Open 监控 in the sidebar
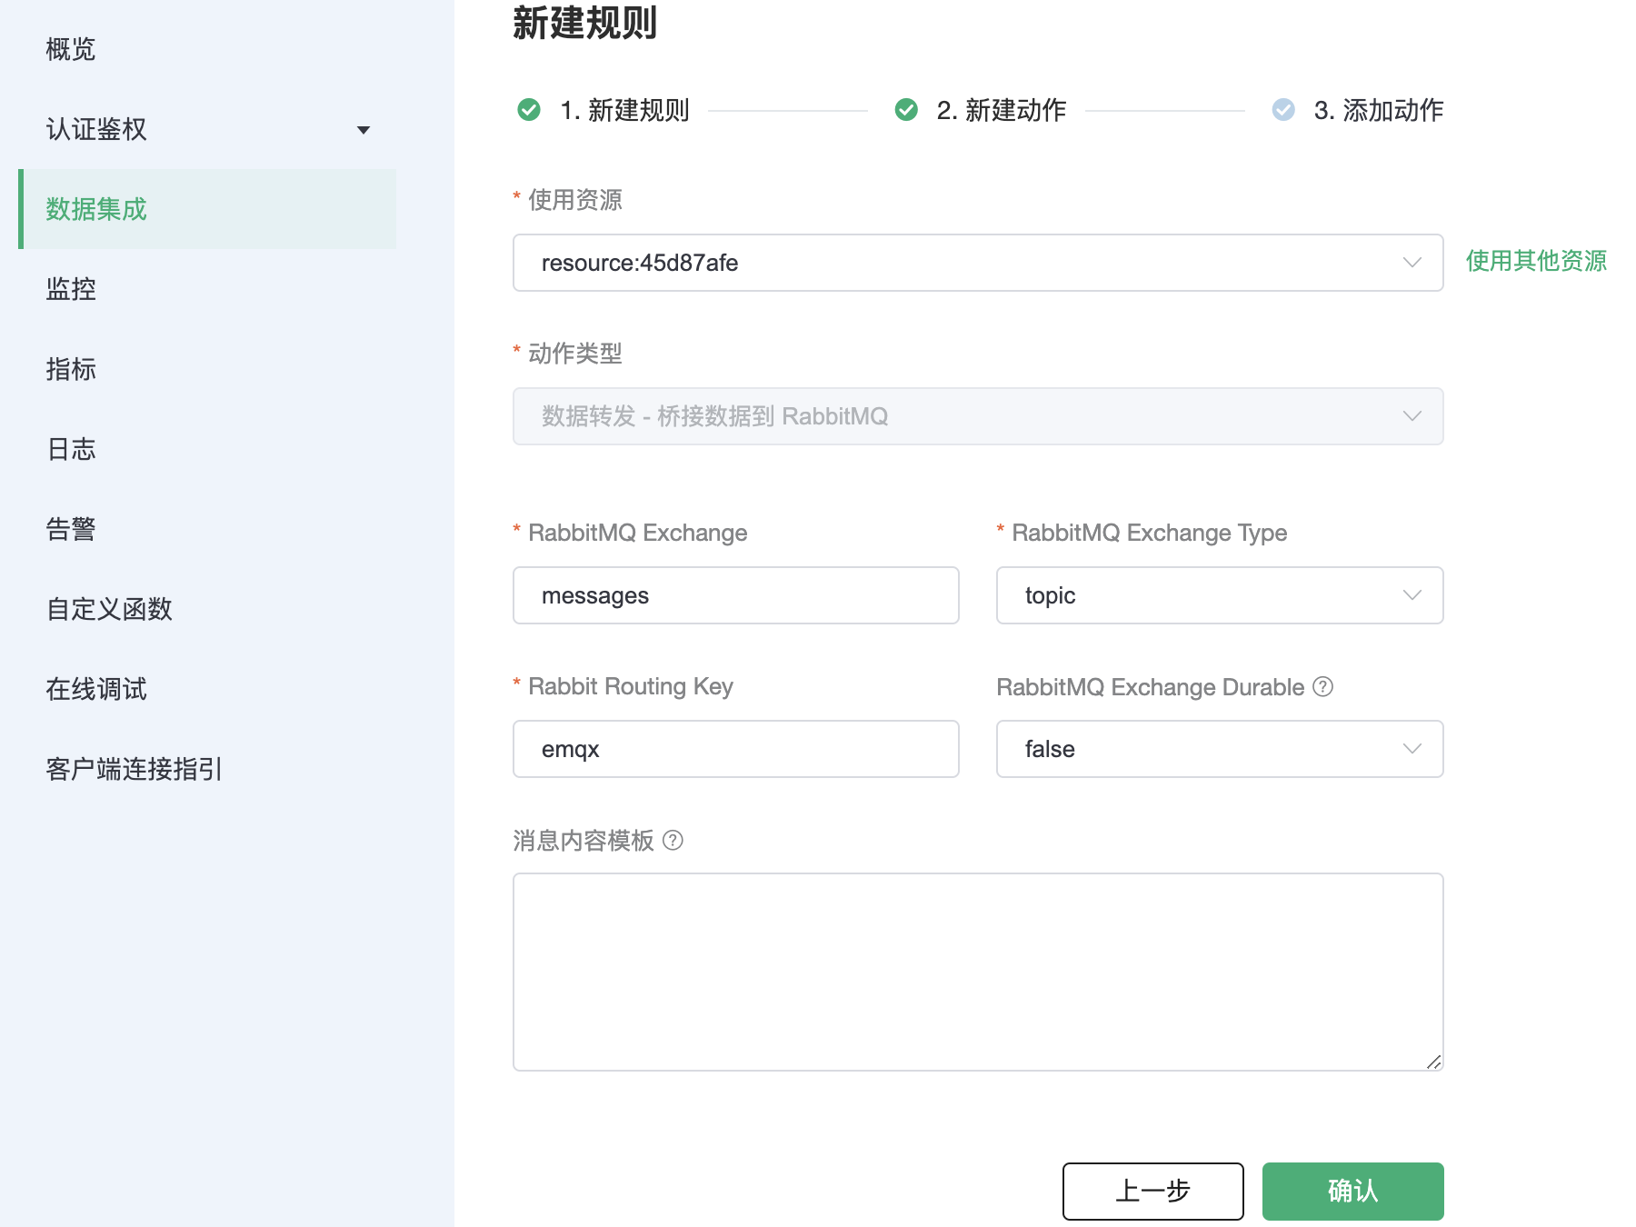Screen dimensions: 1636x1227 click(x=71, y=289)
